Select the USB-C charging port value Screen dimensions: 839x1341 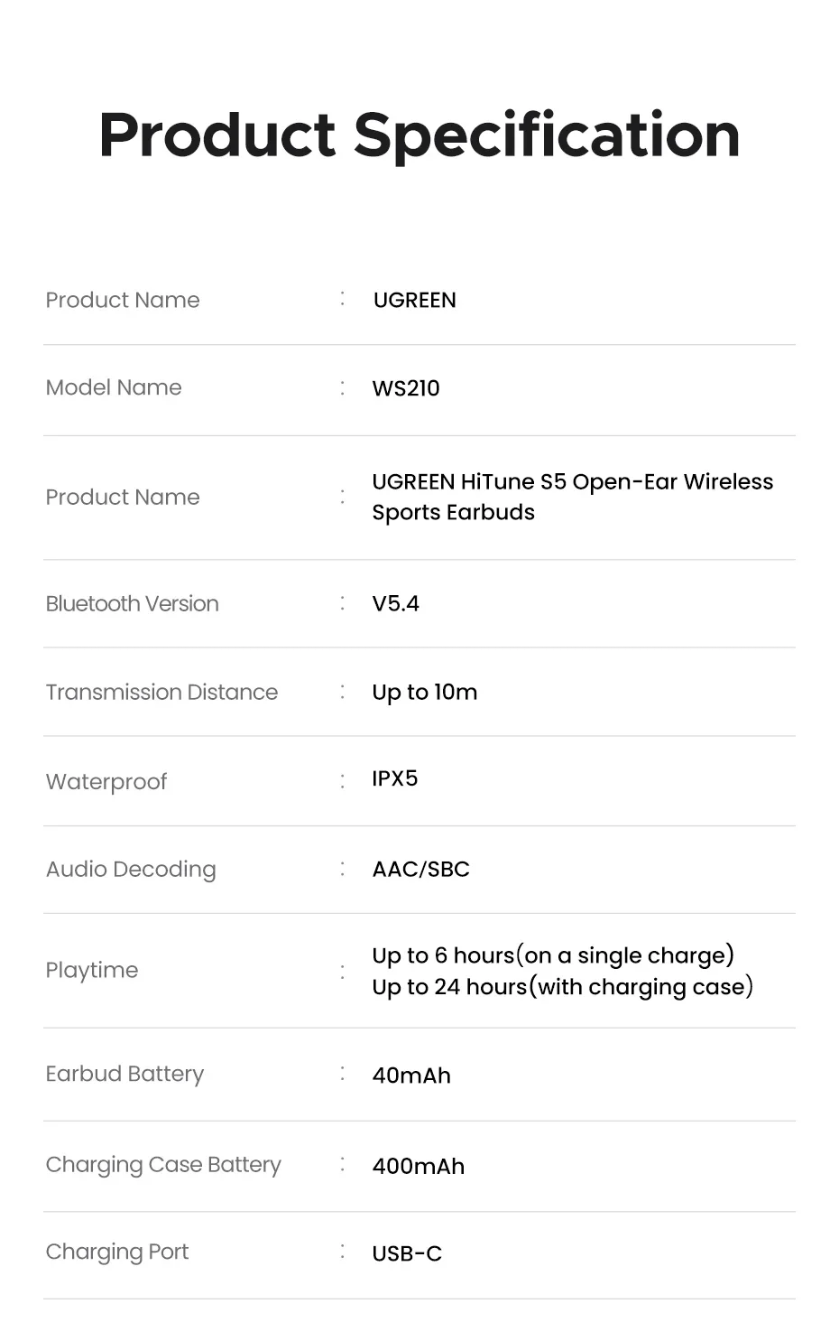(x=407, y=1253)
